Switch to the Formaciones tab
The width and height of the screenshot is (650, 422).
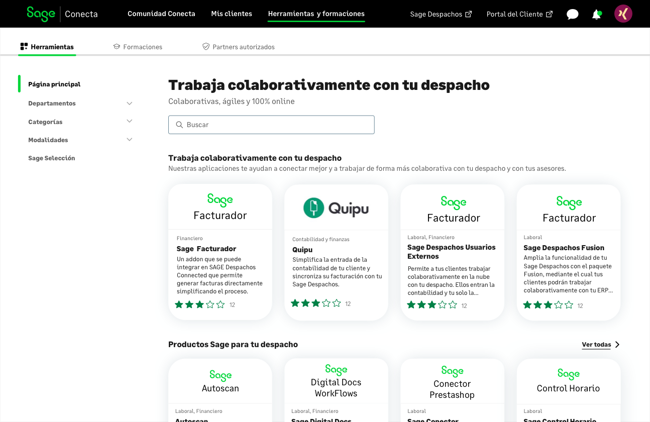[138, 47]
